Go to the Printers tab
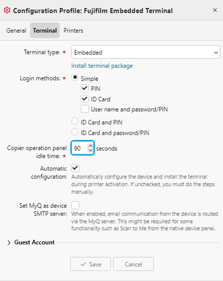The image size is (223, 281). click(73, 31)
